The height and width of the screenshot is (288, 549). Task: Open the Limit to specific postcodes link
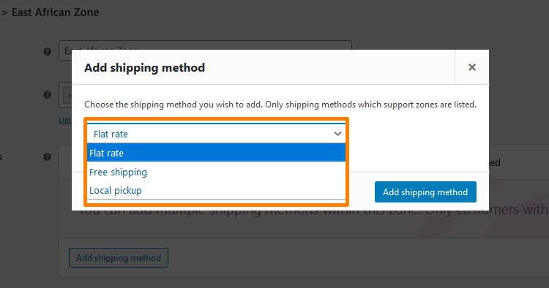point(65,120)
